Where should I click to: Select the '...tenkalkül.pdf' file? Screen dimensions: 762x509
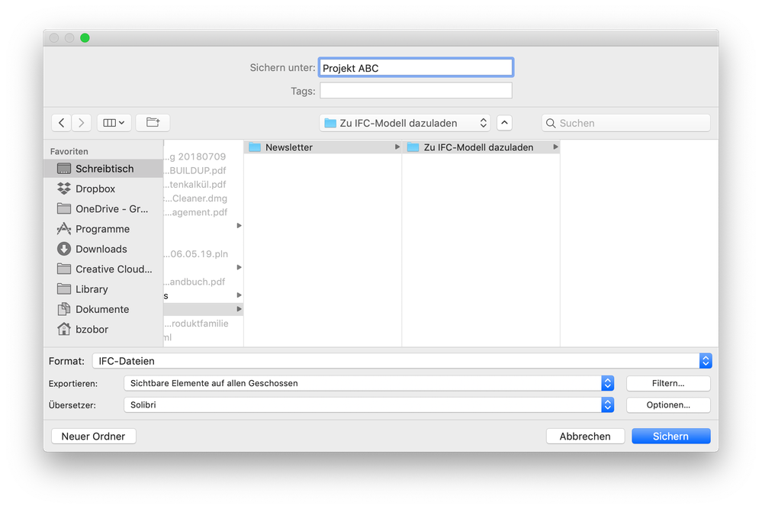point(195,184)
